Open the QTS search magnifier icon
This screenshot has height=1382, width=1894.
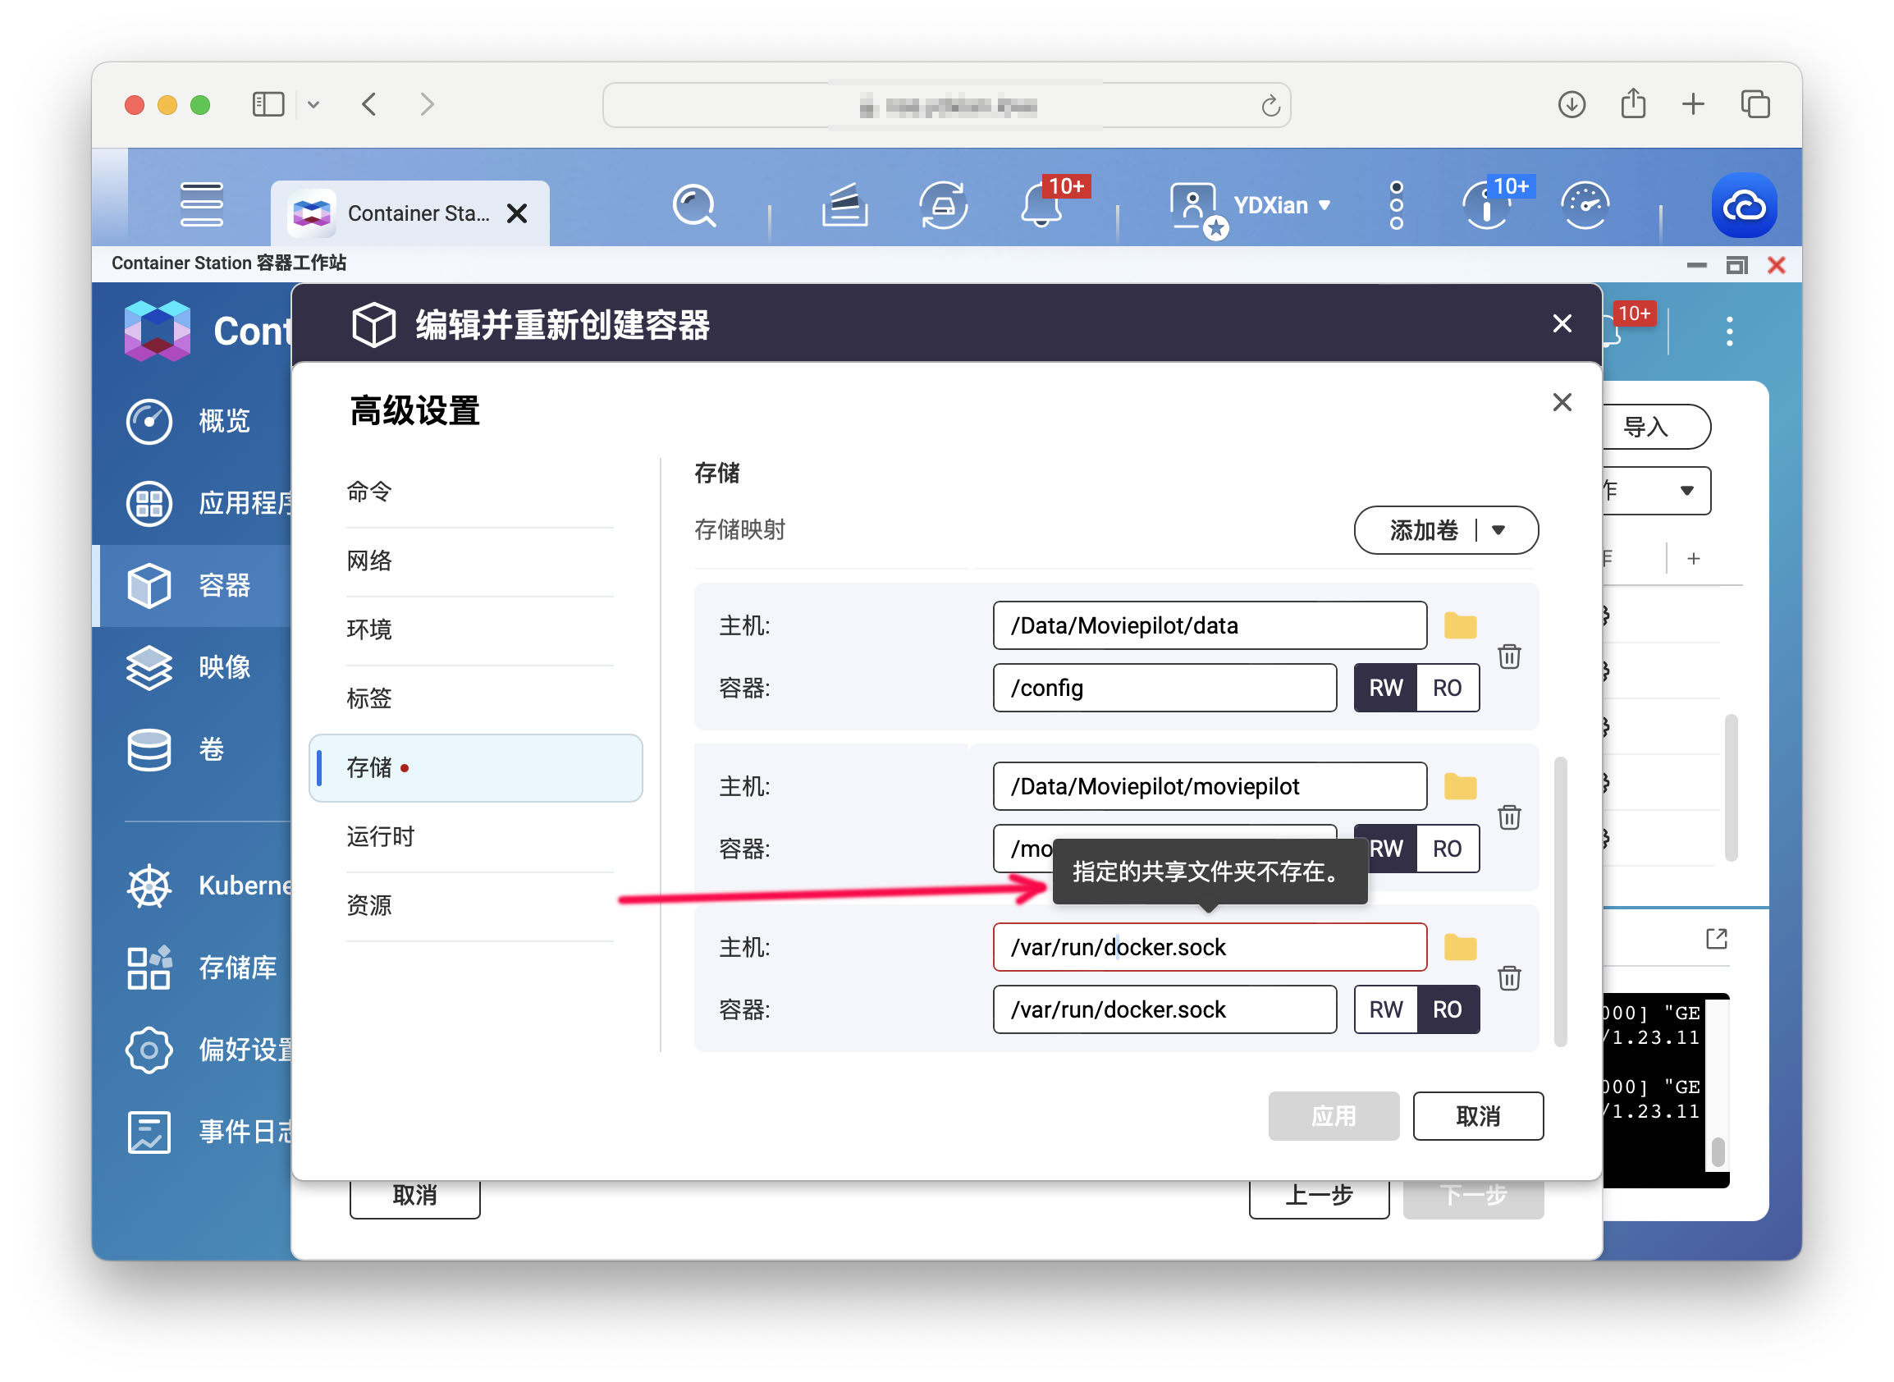[x=695, y=205]
